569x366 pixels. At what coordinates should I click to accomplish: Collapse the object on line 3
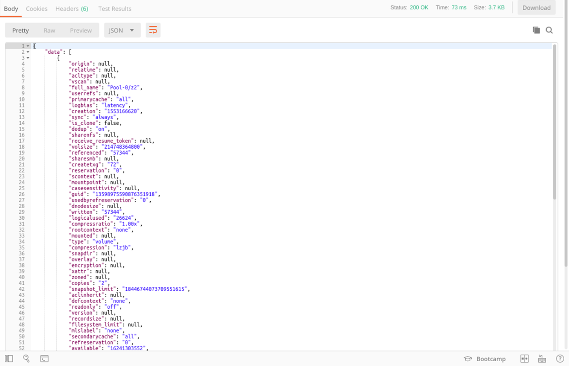pos(28,58)
